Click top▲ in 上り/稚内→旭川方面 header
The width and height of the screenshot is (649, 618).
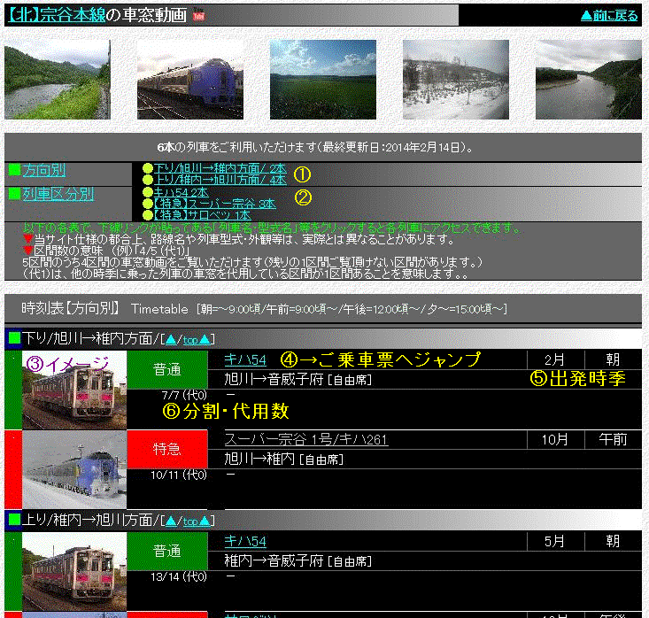click(x=197, y=521)
